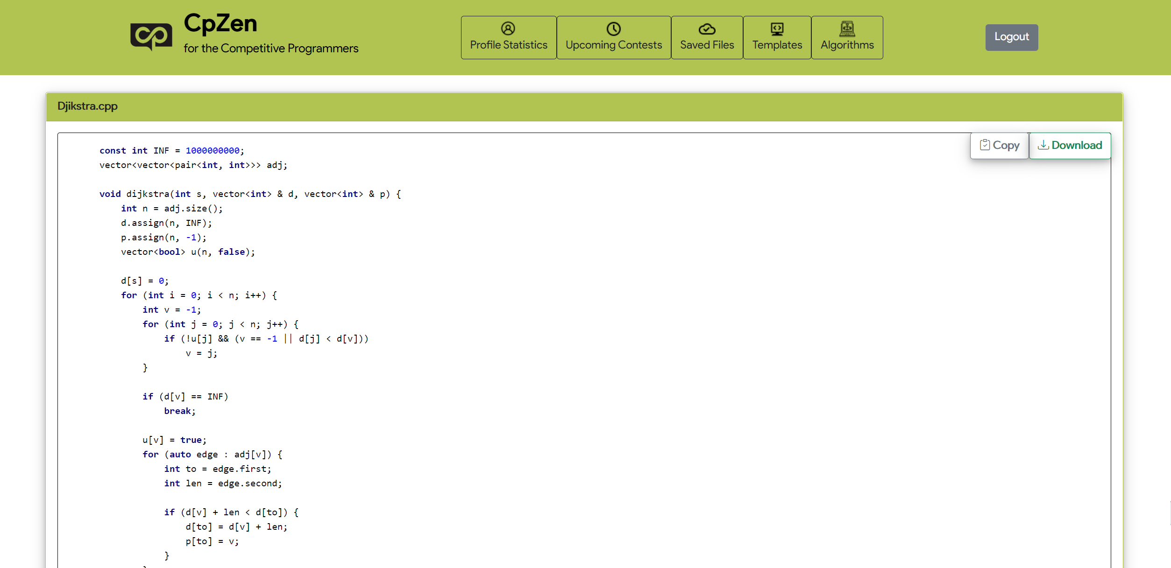Select the Algorithms text label
The width and height of the screenshot is (1171, 568).
[847, 45]
